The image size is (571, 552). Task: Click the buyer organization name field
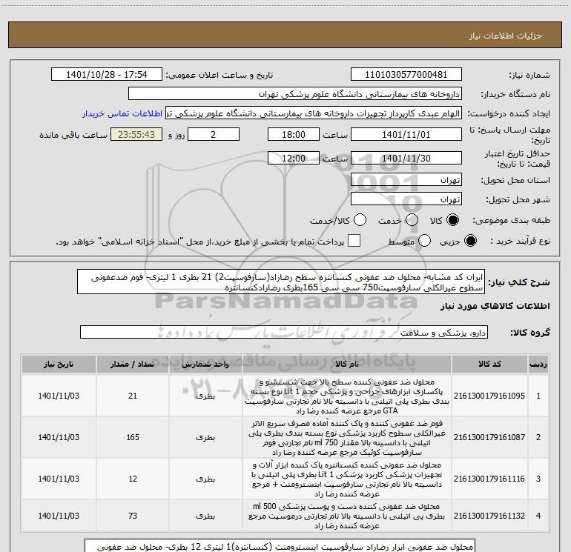295,94
